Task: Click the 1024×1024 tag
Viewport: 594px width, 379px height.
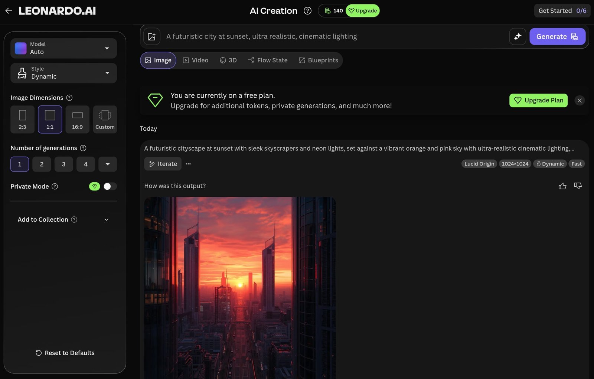Action: 515,164
